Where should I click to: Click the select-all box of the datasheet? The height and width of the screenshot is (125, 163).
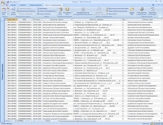tap(6, 20)
